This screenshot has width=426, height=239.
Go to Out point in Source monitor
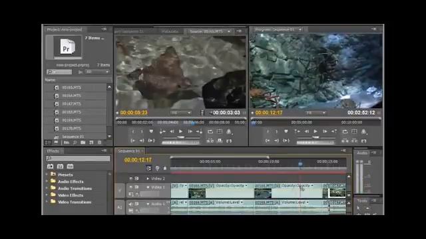pyautogui.click(x=199, y=131)
